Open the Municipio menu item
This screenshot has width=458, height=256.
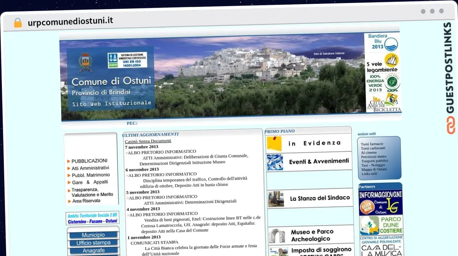[x=93, y=235]
